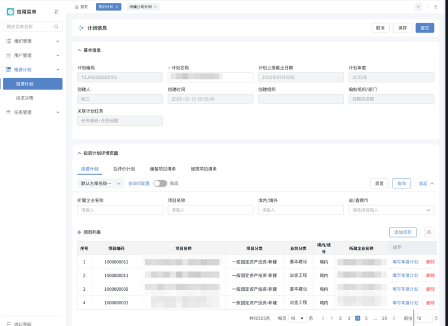
Task: Click 填写年度计划 for project 1000000008
Action: [405, 289]
